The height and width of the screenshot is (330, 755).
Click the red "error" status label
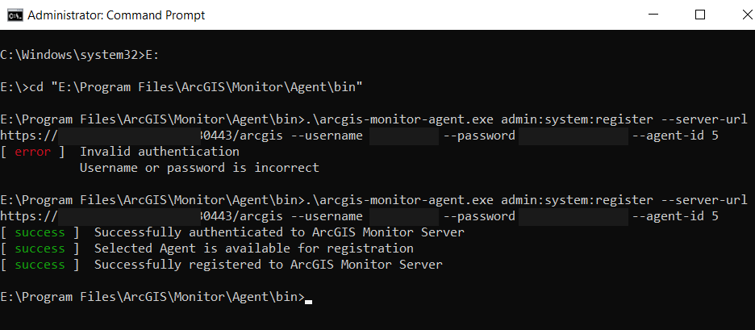(x=32, y=152)
